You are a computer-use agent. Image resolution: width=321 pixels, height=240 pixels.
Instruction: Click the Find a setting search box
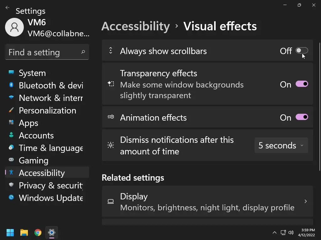click(x=44, y=52)
